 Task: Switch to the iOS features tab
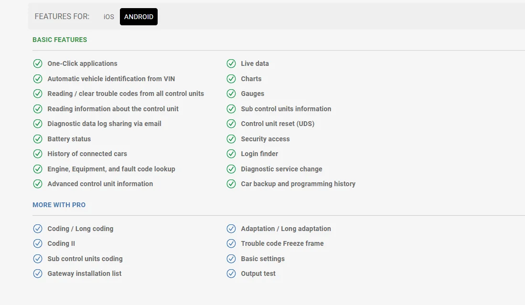(109, 17)
